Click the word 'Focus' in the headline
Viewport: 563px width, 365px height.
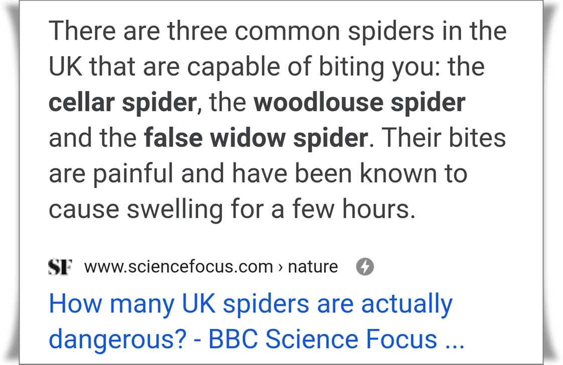tap(401, 339)
